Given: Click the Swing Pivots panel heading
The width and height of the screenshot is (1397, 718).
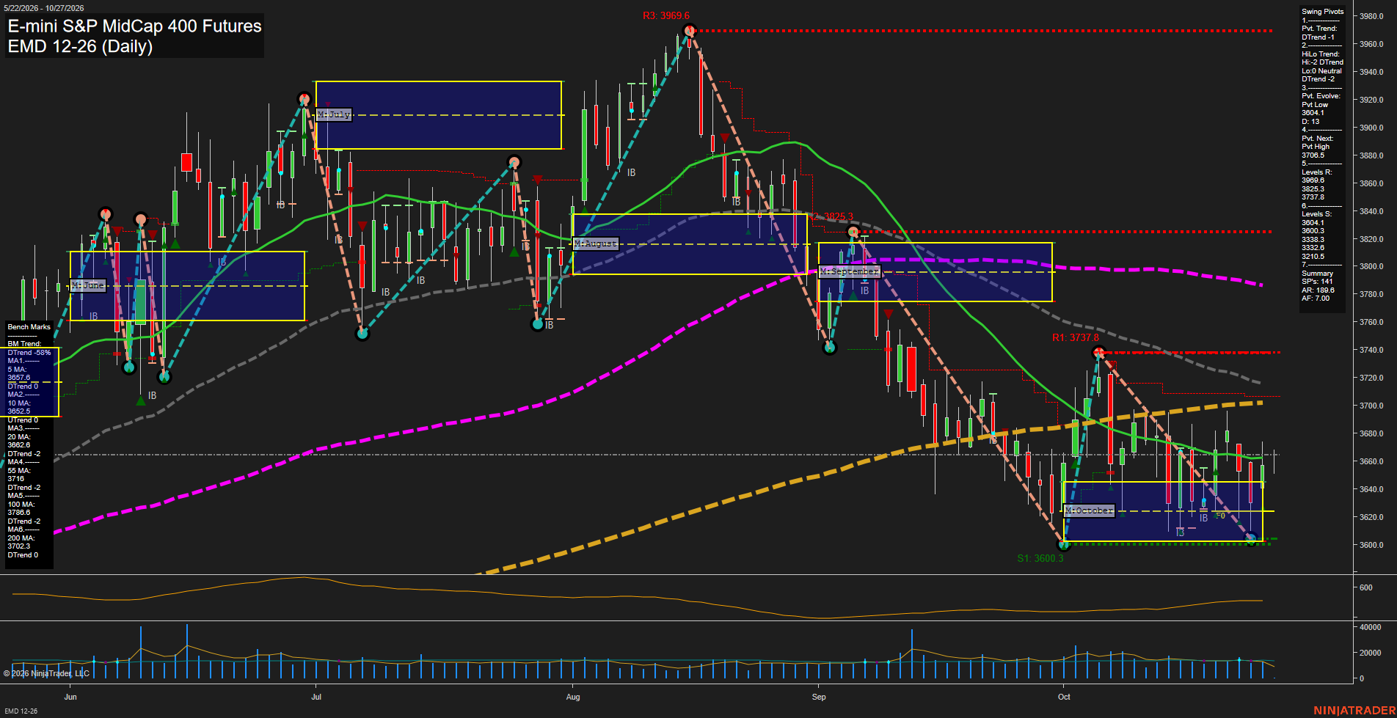Looking at the screenshot, I should coord(1323,12).
